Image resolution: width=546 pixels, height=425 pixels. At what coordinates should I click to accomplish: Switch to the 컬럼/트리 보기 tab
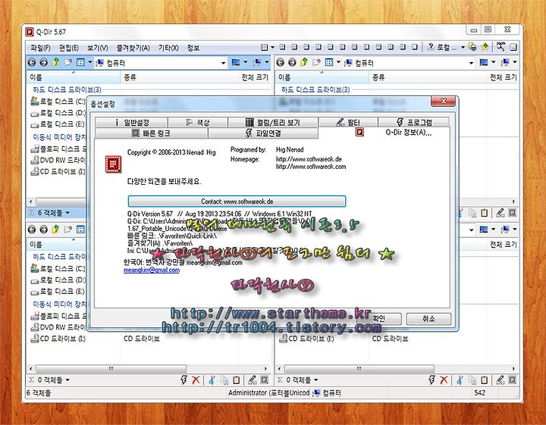(273, 123)
